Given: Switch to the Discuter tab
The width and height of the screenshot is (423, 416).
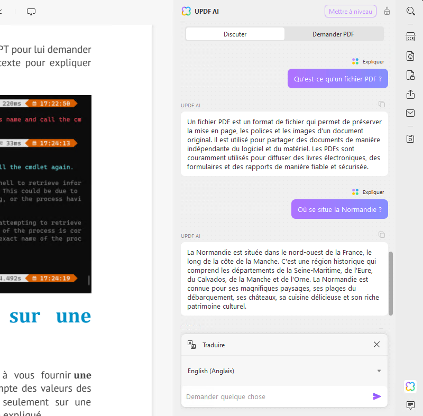Looking at the screenshot, I should pos(235,34).
